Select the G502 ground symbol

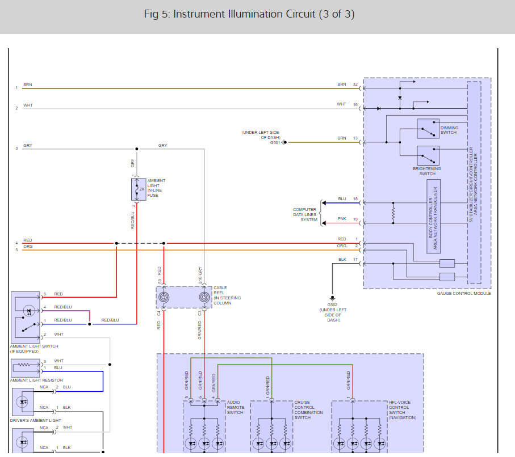coord(332,298)
